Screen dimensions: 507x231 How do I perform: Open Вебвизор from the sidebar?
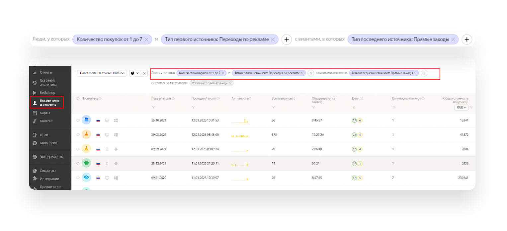tap(47, 93)
